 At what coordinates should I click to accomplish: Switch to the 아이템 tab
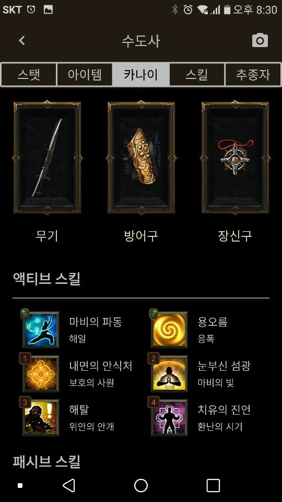pyautogui.click(x=85, y=75)
